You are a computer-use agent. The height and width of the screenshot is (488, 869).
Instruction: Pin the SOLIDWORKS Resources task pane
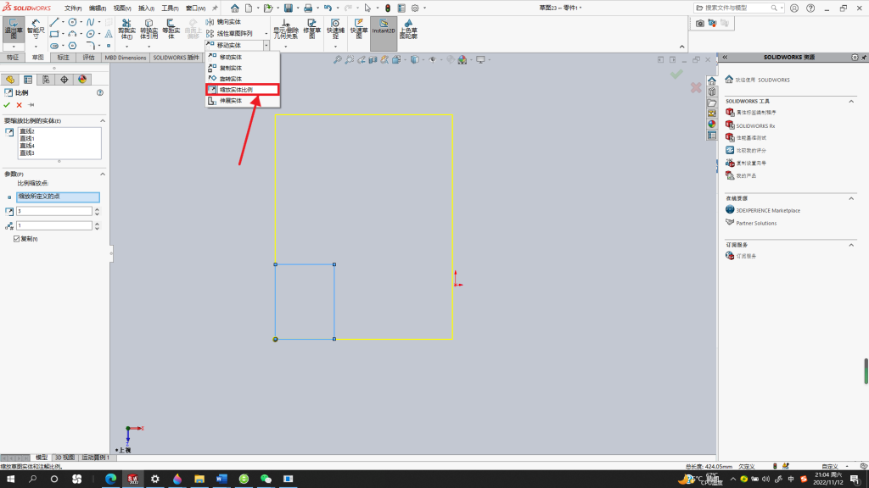[x=863, y=57]
